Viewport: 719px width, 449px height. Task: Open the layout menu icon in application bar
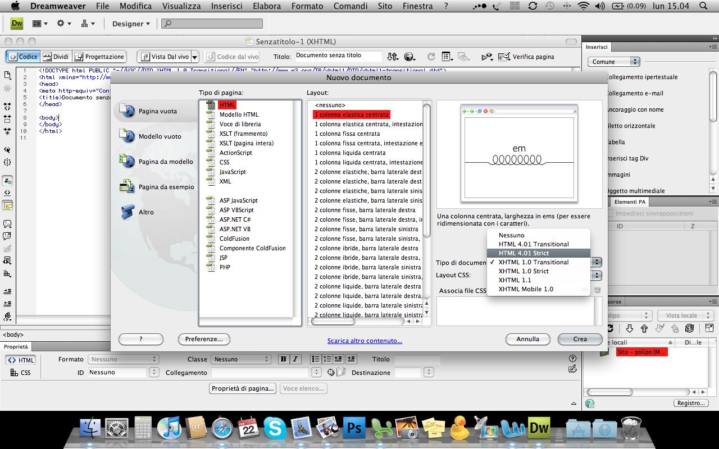tap(40, 24)
